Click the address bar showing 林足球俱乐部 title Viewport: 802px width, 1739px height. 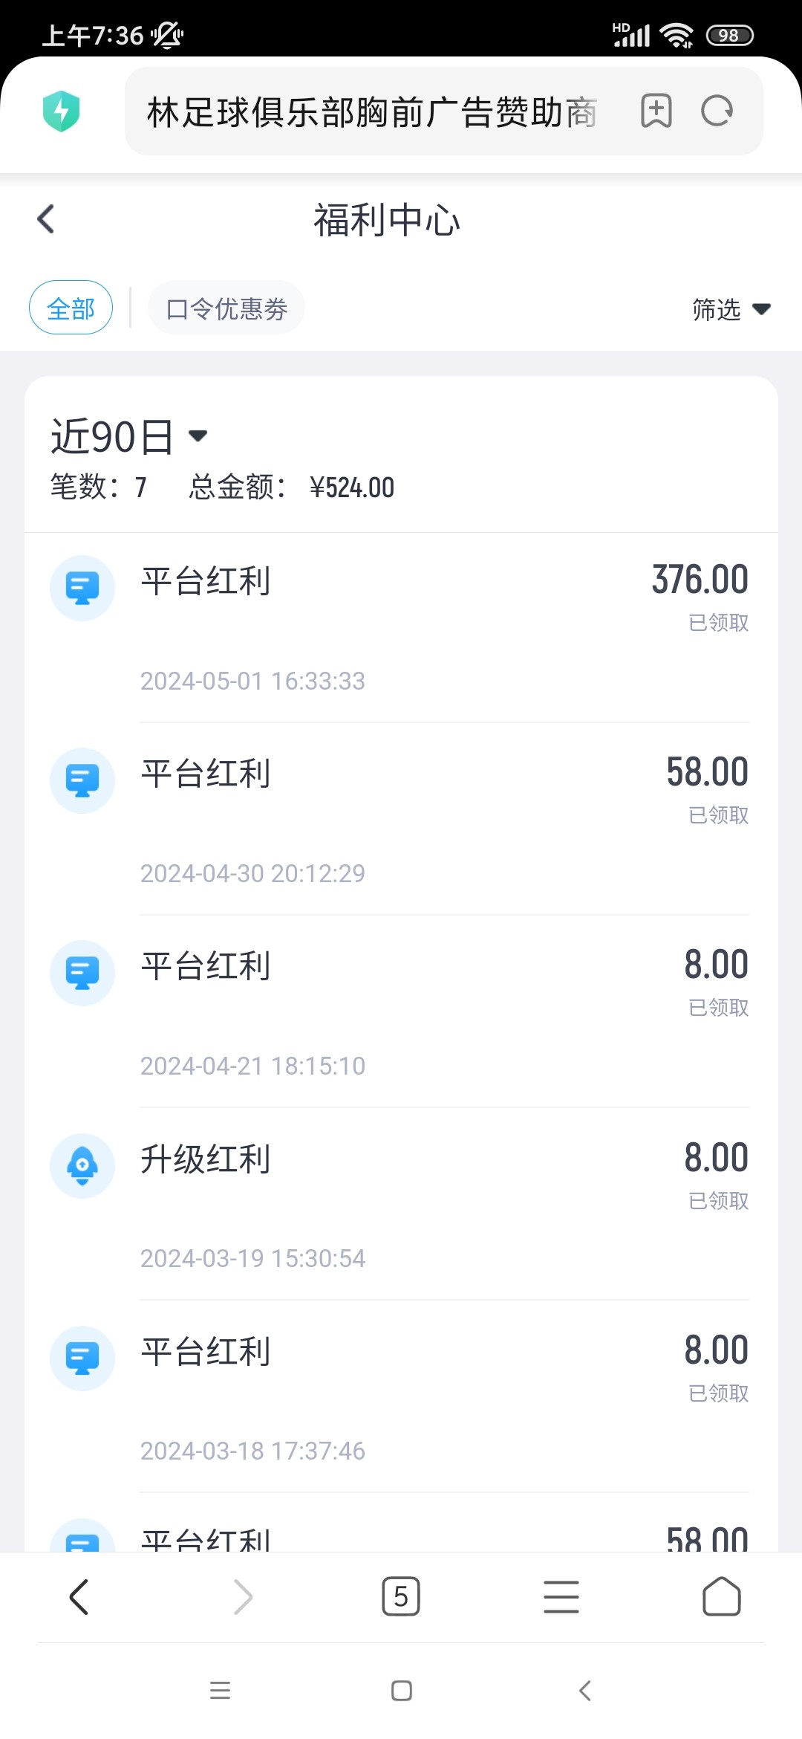pyautogui.click(x=371, y=111)
